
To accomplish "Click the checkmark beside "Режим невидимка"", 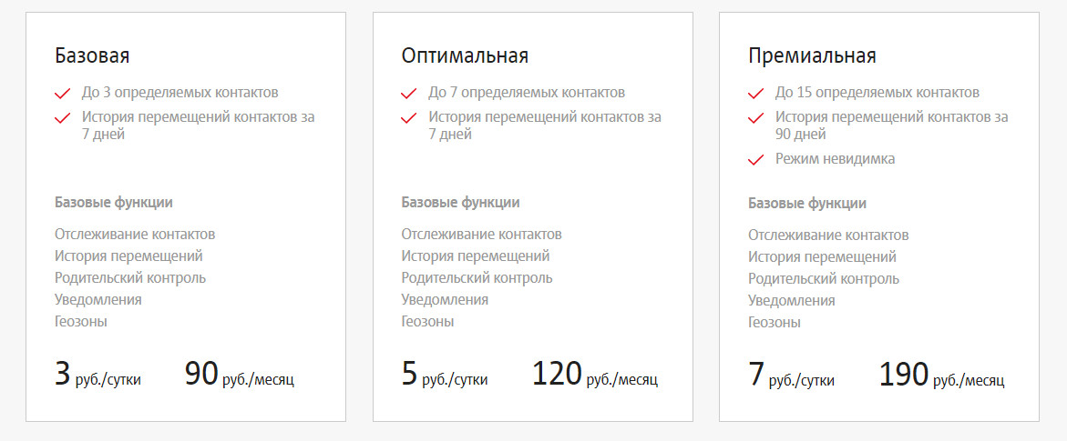I will click(x=756, y=160).
